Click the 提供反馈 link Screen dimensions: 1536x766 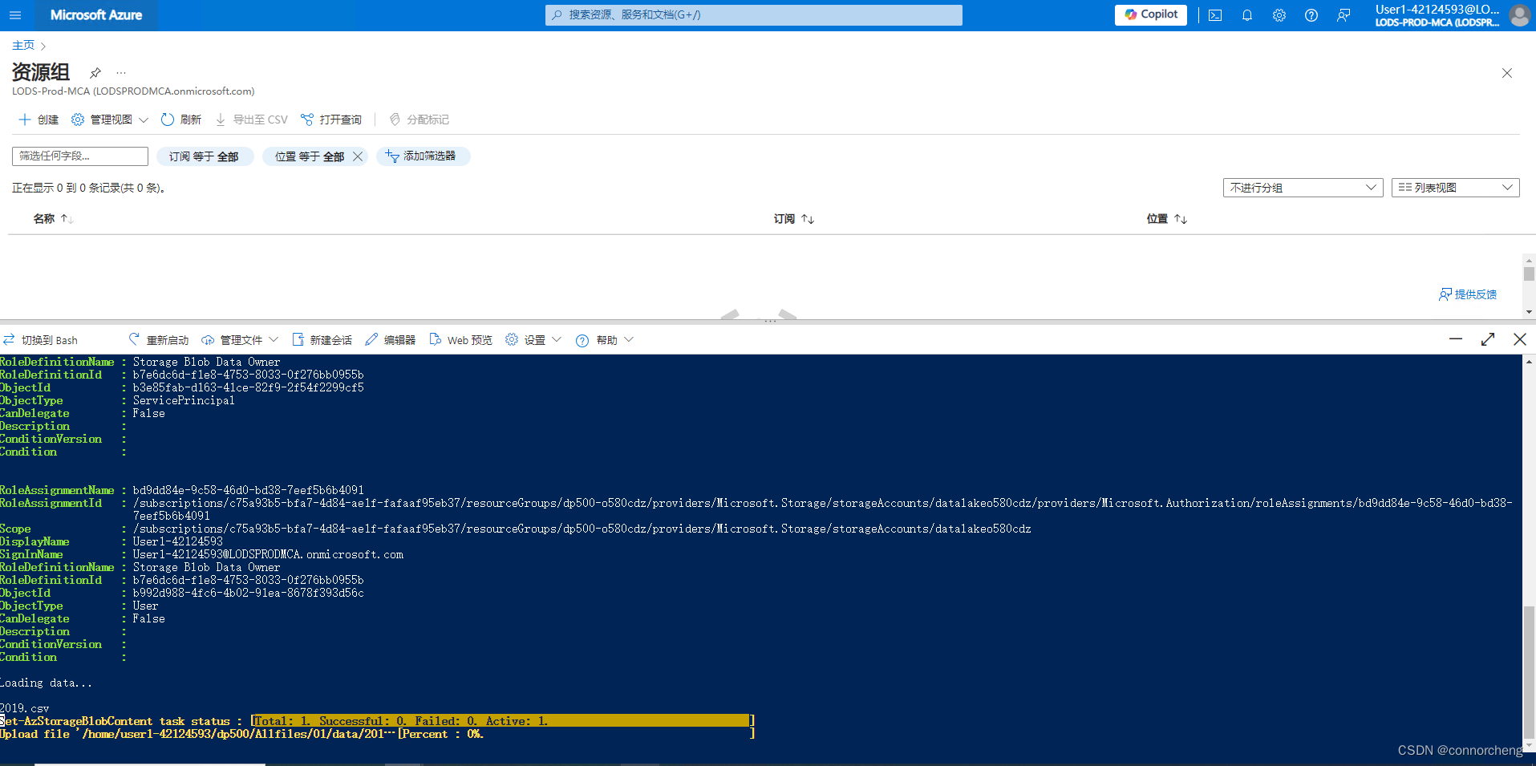click(1468, 294)
